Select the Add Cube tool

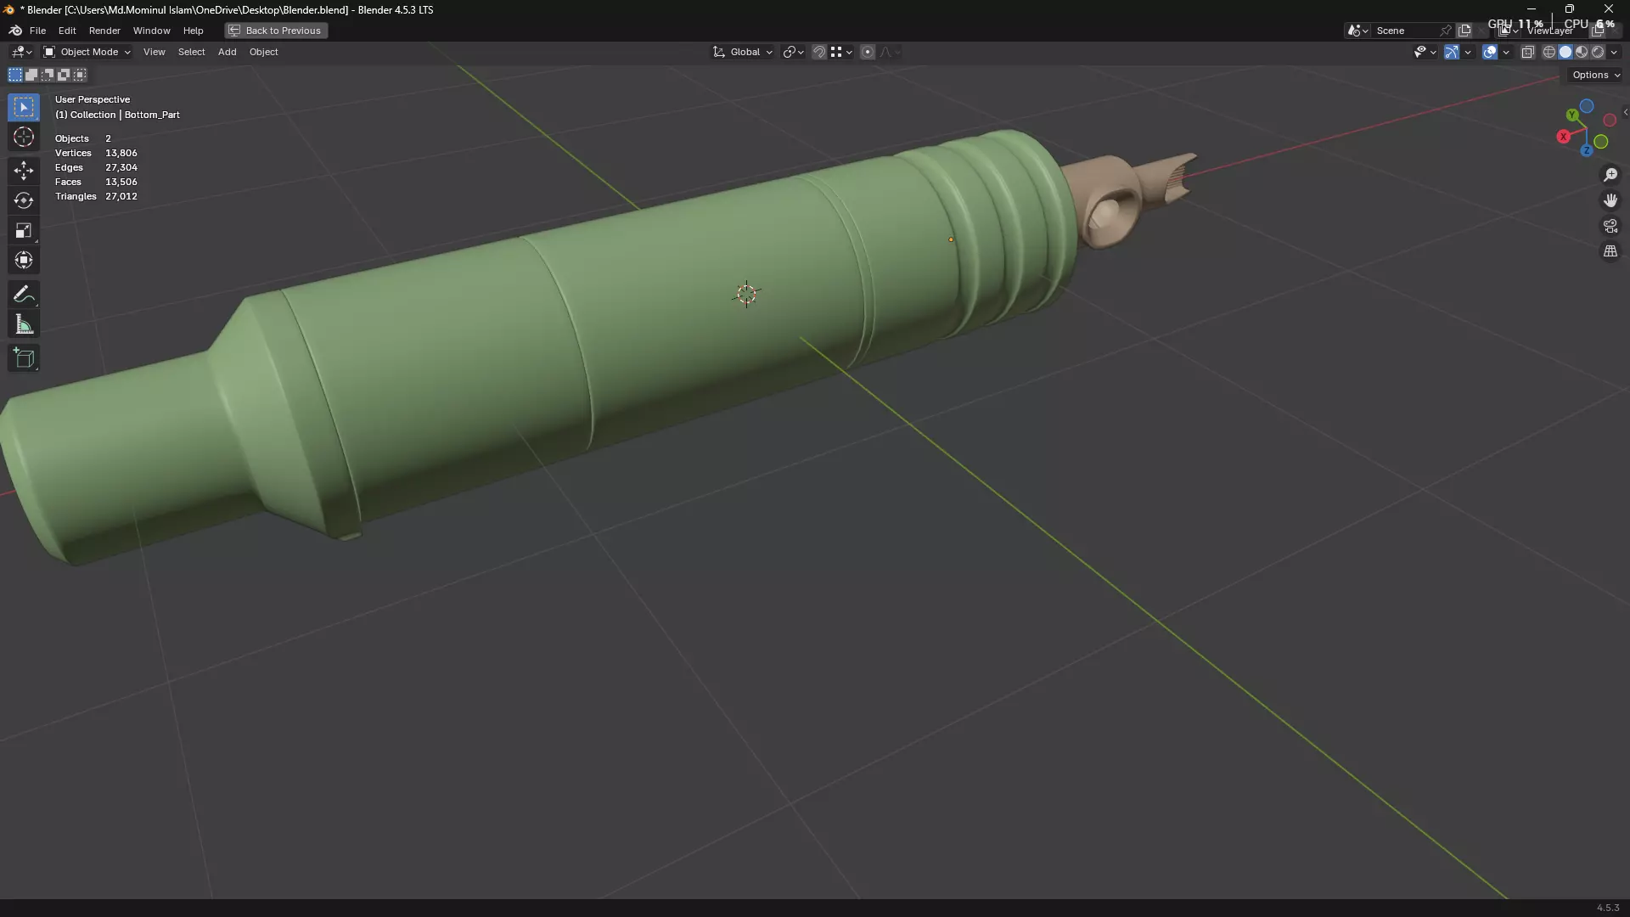pos(24,358)
